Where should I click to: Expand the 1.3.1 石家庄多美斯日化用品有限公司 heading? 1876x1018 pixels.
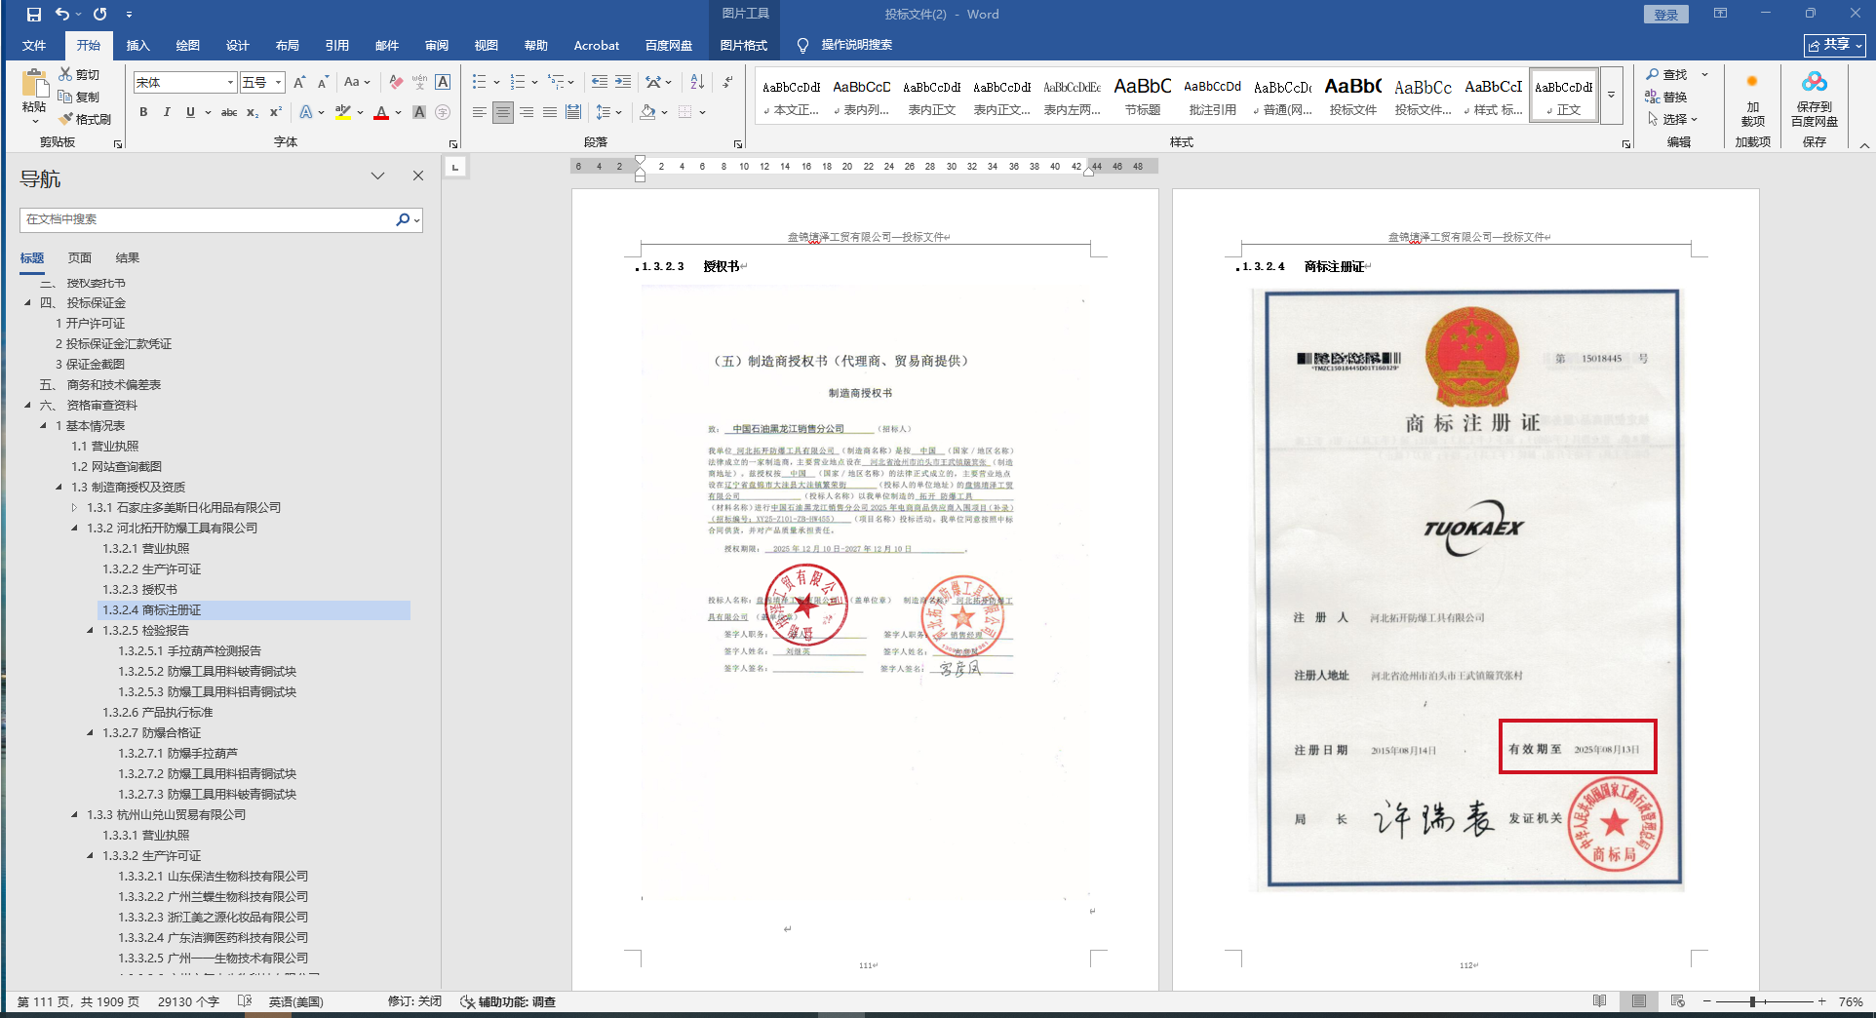click(x=74, y=508)
